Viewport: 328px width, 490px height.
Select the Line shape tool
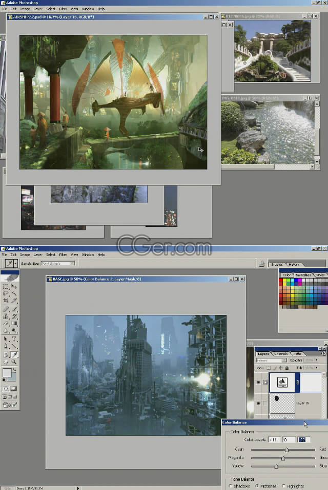coord(14,346)
